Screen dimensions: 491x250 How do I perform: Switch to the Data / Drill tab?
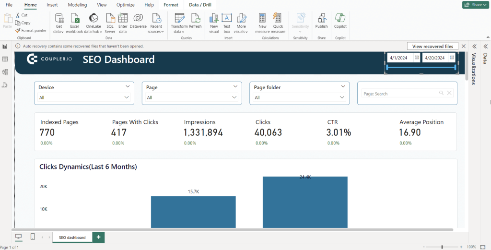200,5
